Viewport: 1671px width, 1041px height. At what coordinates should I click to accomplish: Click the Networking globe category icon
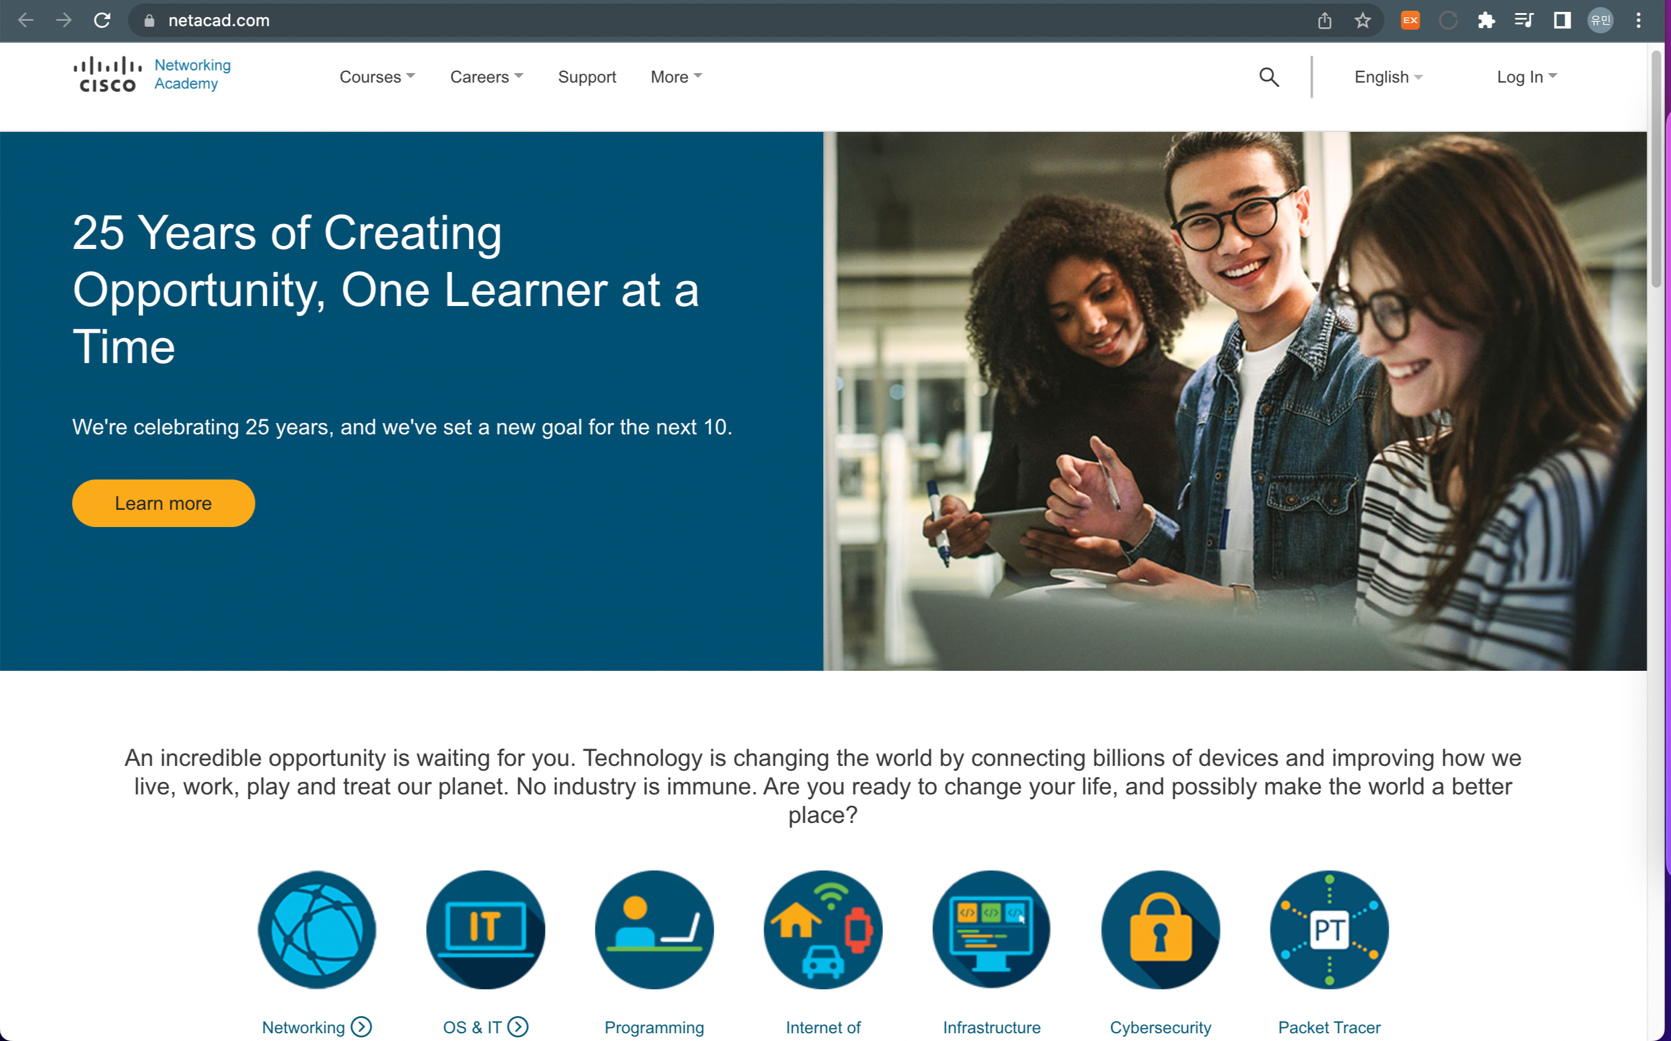click(x=317, y=929)
